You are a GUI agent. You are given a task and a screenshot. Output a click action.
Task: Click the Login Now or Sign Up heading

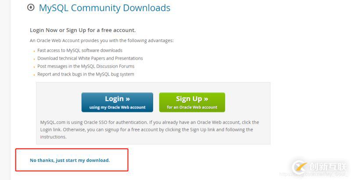tap(82, 30)
